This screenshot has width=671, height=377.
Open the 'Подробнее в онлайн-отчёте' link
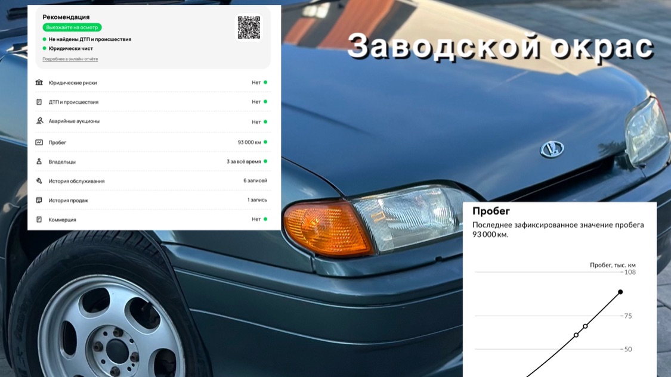point(70,59)
